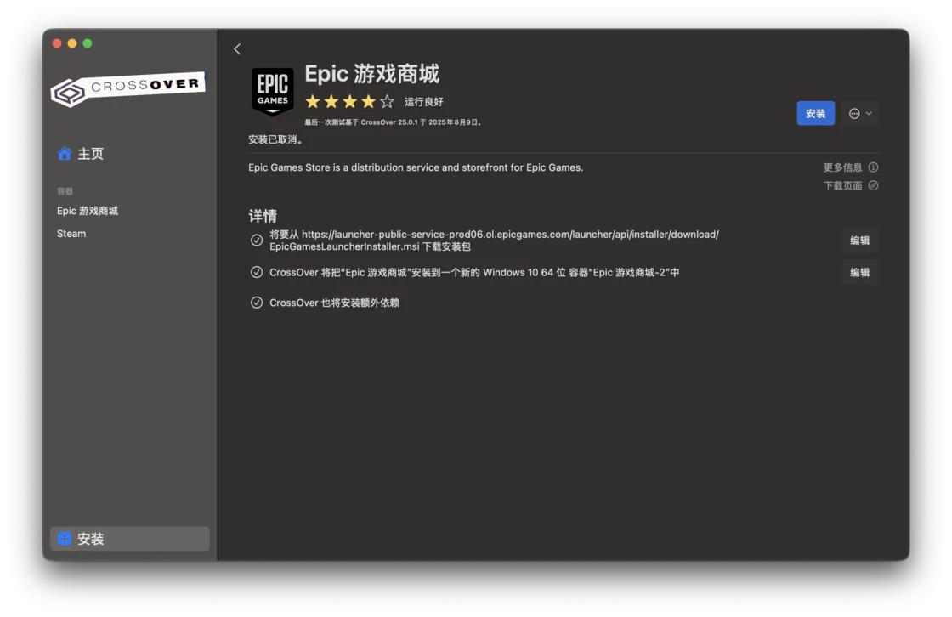Screen dimensions: 952x617
Task: Open the chevron dropdown next to the install button
Action: click(867, 113)
